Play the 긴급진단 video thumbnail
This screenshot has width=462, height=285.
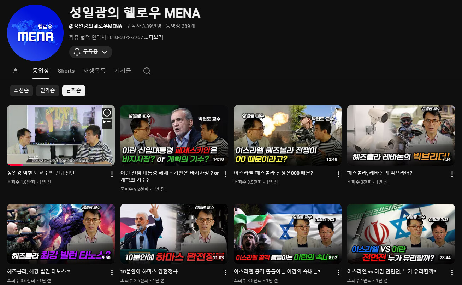tap(61, 135)
